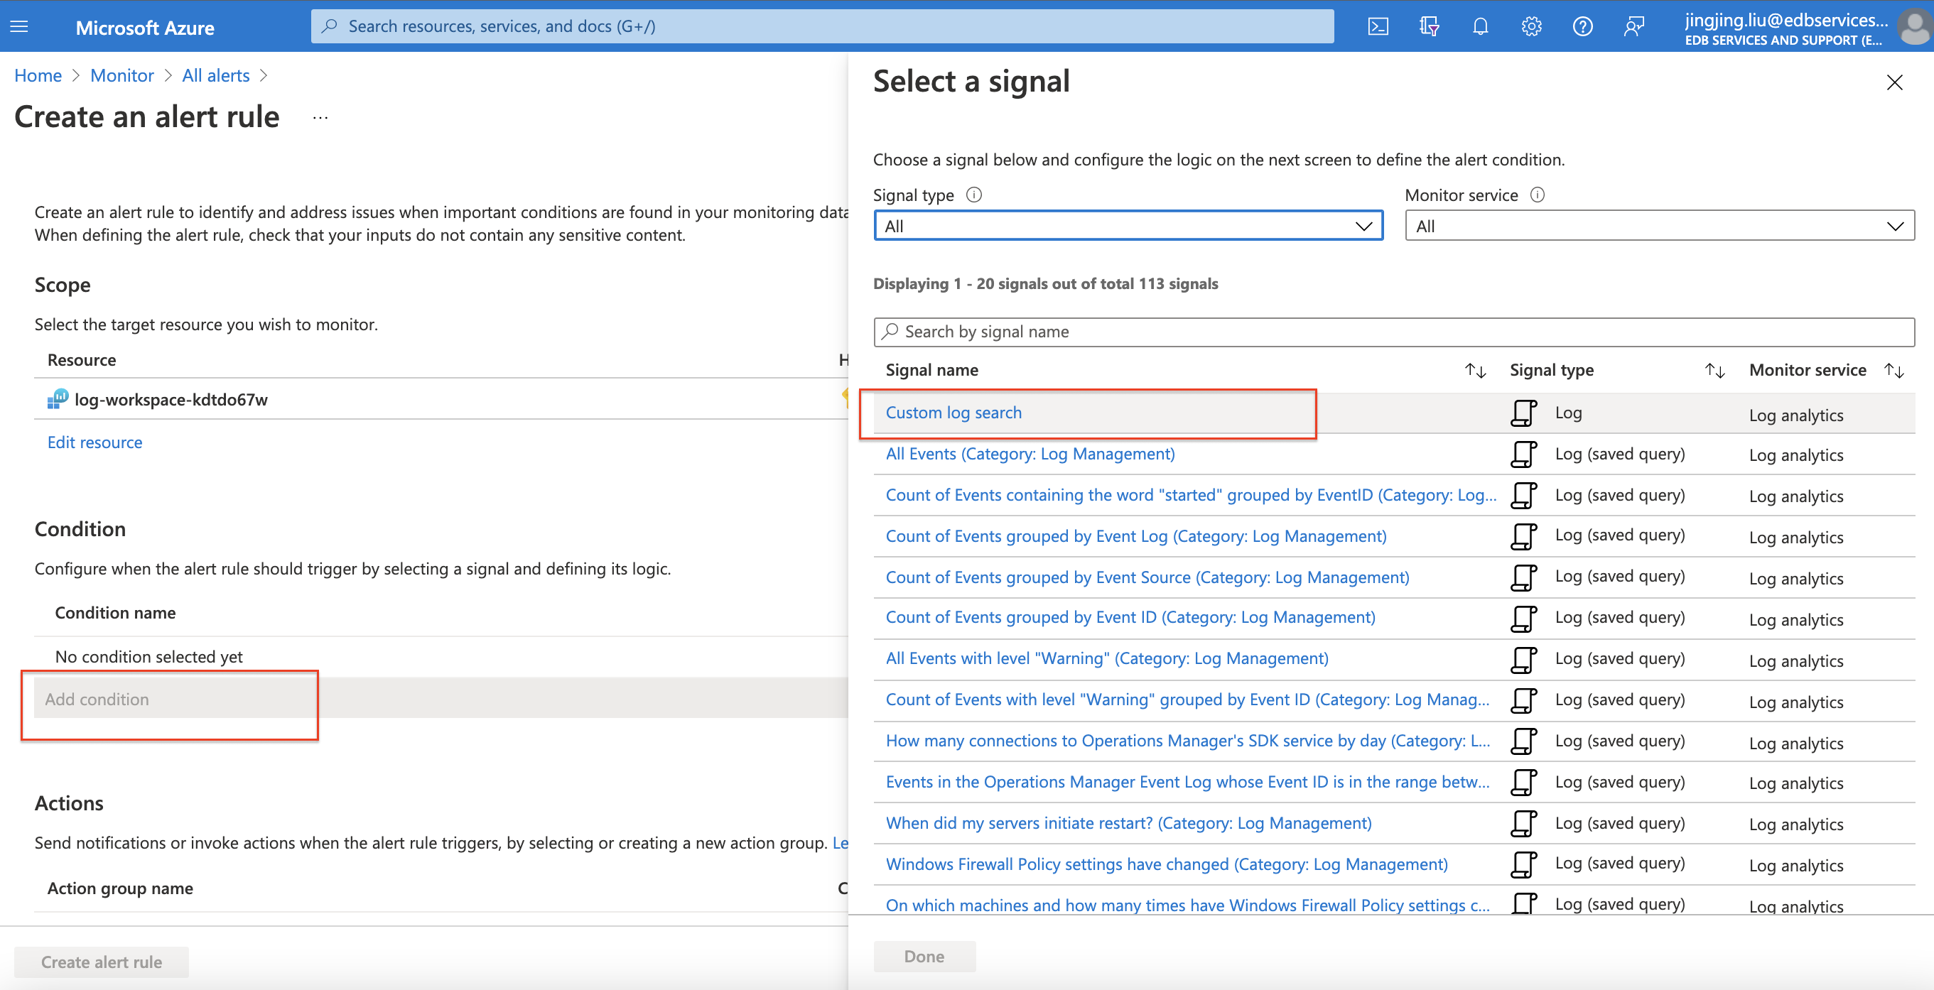Viewport: 1934px width, 990px height.
Task: Select the Custom log search signal
Action: (x=953, y=413)
